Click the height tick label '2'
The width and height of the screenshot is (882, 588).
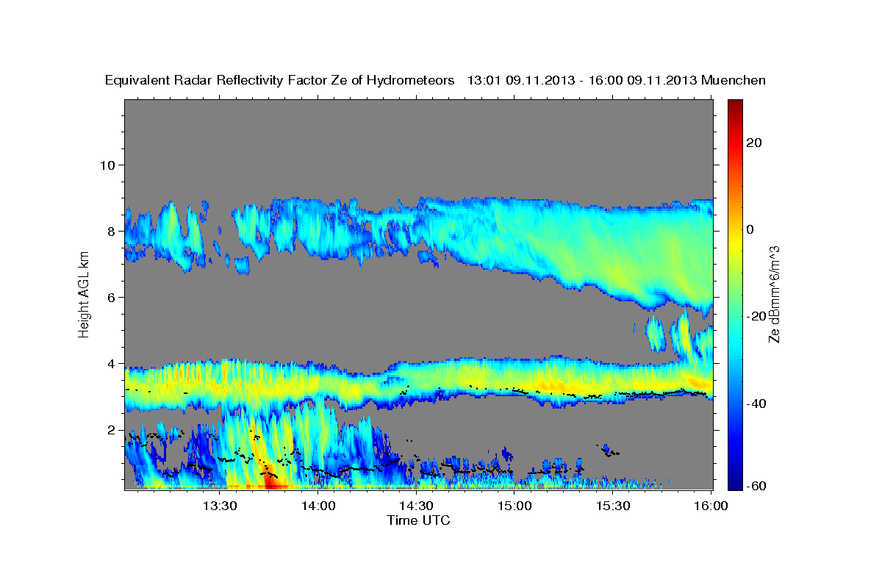click(112, 429)
